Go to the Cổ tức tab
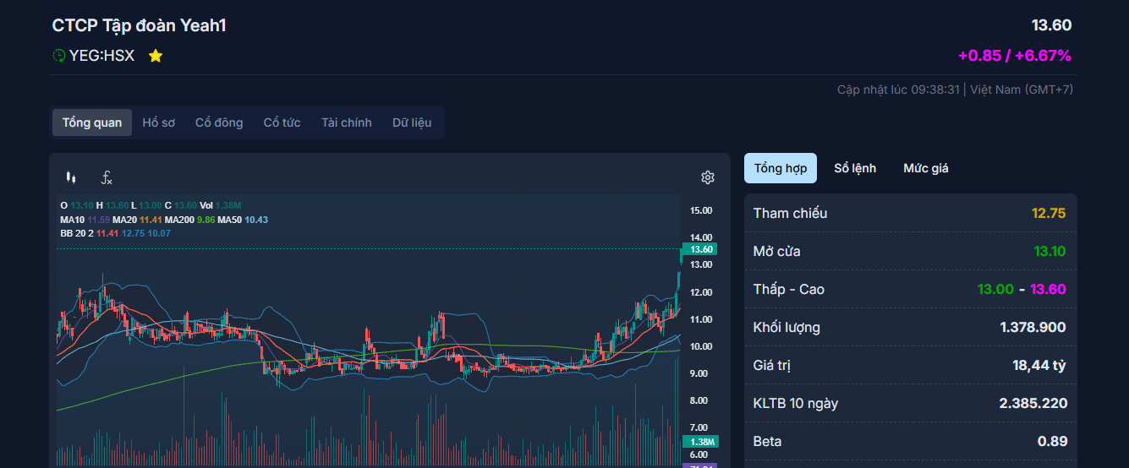This screenshot has width=1129, height=468. point(282,122)
